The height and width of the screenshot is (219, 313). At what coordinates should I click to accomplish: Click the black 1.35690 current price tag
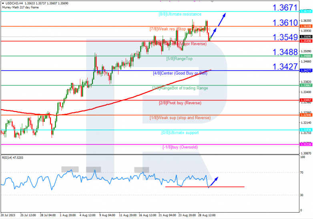pyautogui.click(x=306, y=37)
